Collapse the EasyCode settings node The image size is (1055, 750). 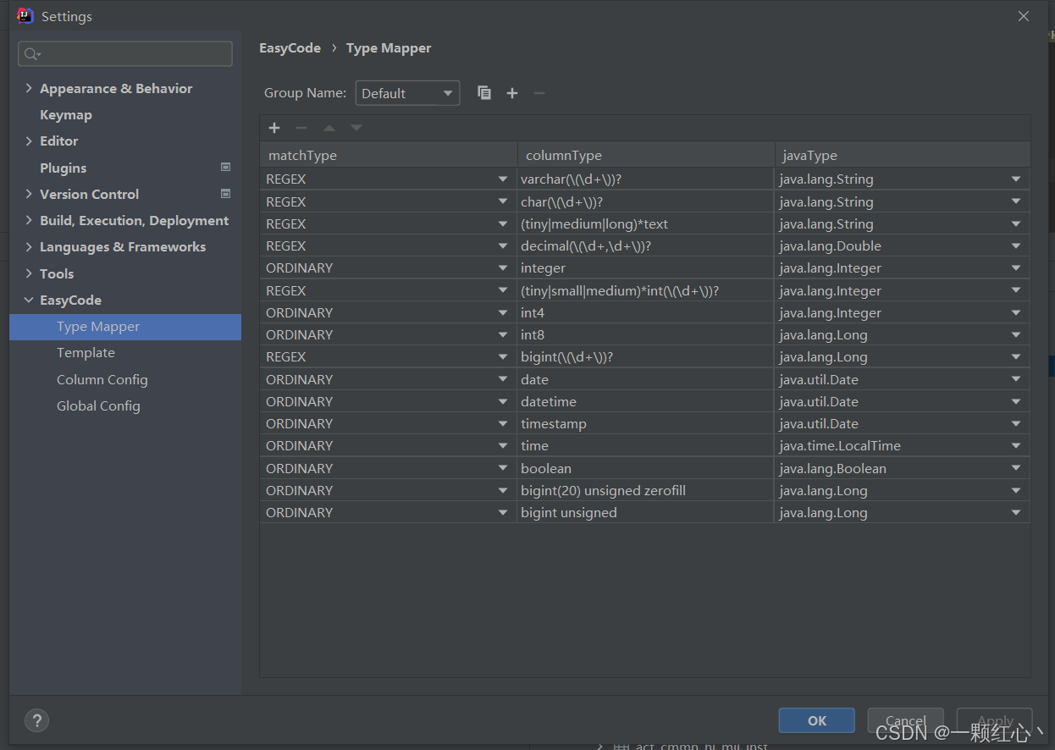point(30,300)
